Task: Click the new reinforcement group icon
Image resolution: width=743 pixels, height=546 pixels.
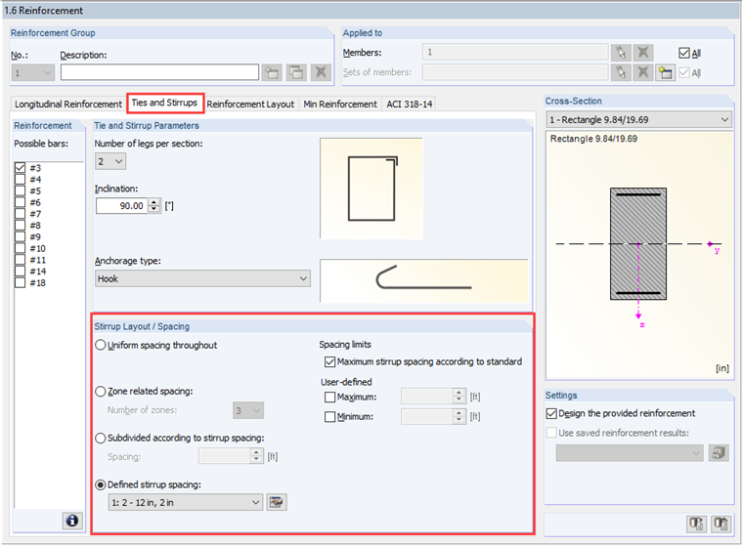Action: coord(272,72)
